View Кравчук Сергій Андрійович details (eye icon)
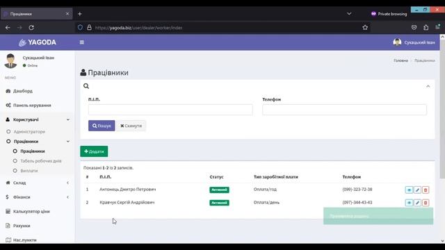The image size is (445, 250). click(x=409, y=203)
